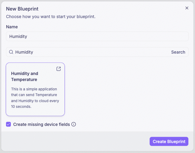This screenshot has width=195, height=153.
Task: Click the 'New Blueprint' dialog heading
Action: coord(22,9)
